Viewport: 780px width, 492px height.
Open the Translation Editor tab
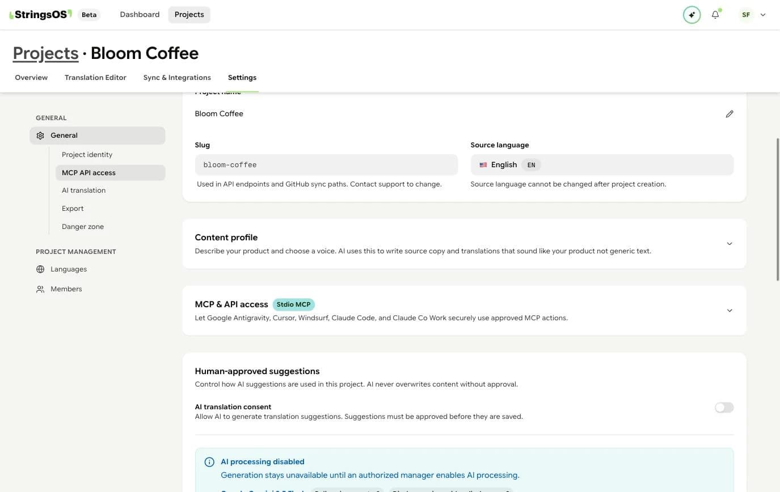pyautogui.click(x=95, y=78)
